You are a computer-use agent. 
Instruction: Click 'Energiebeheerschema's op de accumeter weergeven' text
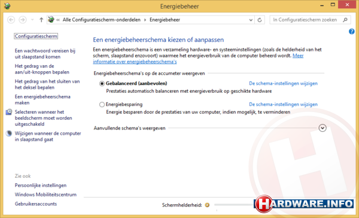click(x=149, y=73)
